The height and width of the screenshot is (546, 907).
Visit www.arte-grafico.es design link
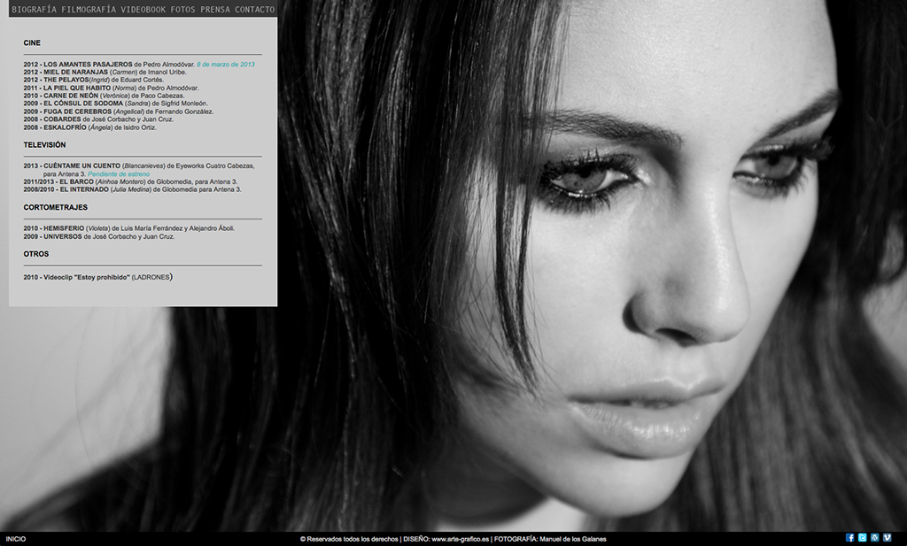click(460, 539)
